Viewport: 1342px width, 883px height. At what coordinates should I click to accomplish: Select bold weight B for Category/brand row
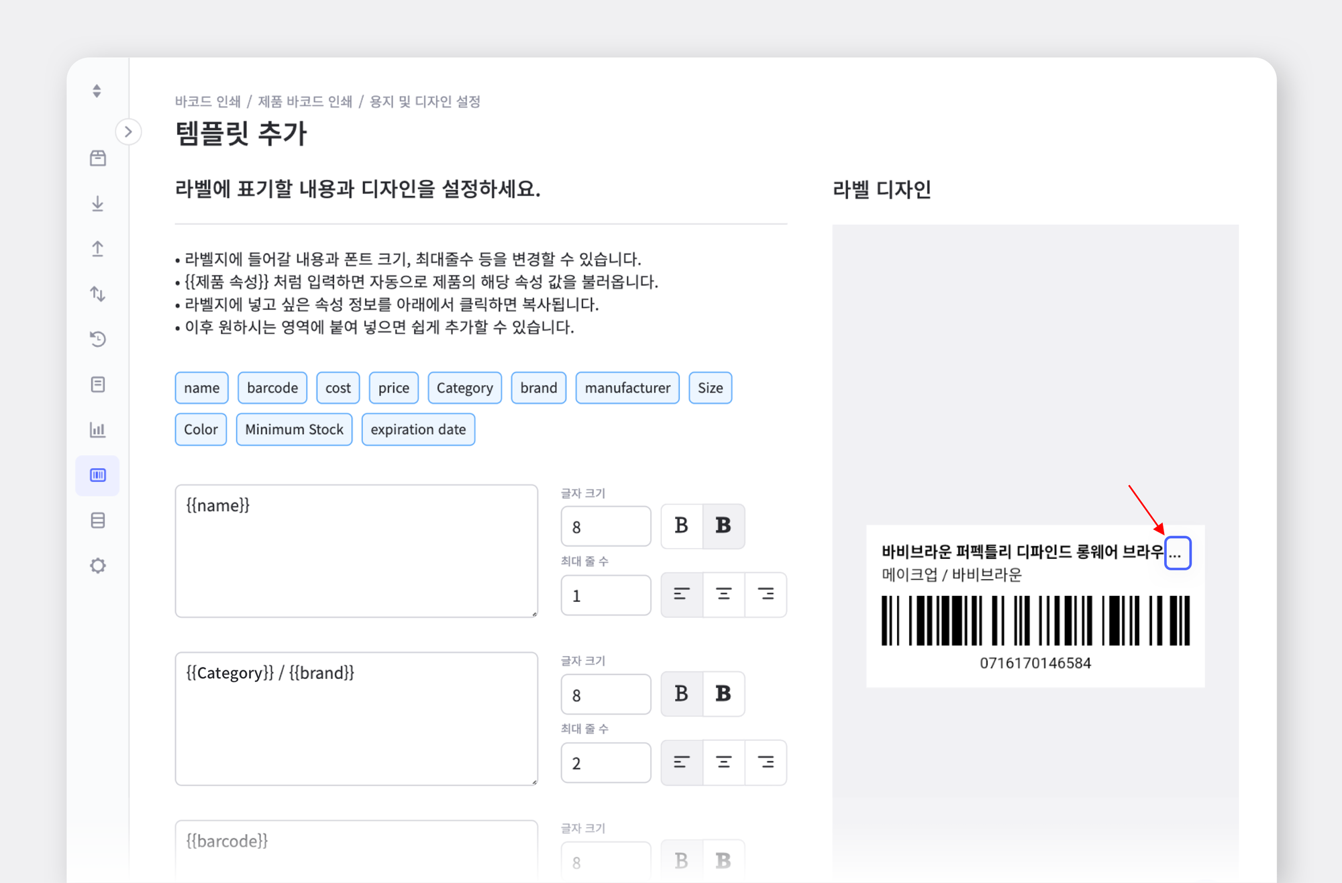click(723, 694)
